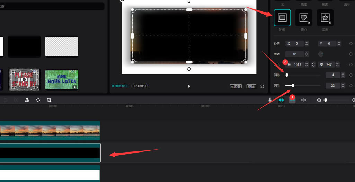The width and height of the screenshot is (355, 182).
Task: Play the preview video
Action: (x=189, y=86)
